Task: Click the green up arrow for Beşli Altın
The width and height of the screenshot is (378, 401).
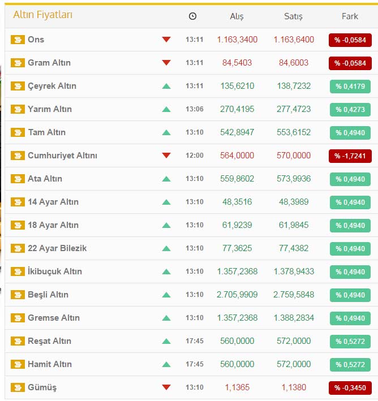Action: coord(166,295)
